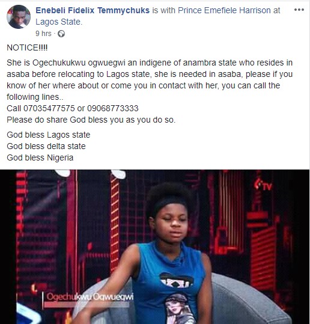This screenshot has width=310, height=324.
Task: Click phone number 07035477575
Action: coord(49,108)
